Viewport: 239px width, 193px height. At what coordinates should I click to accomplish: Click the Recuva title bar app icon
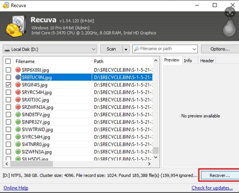[6, 5]
